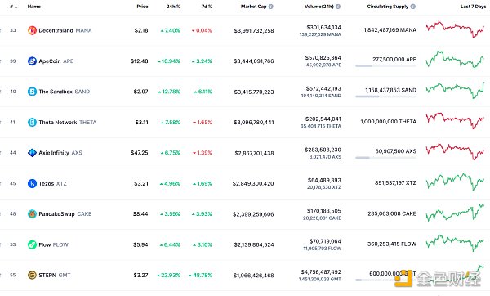
Task: Show Market Cap info tooltip icon
Action: click(x=270, y=7)
